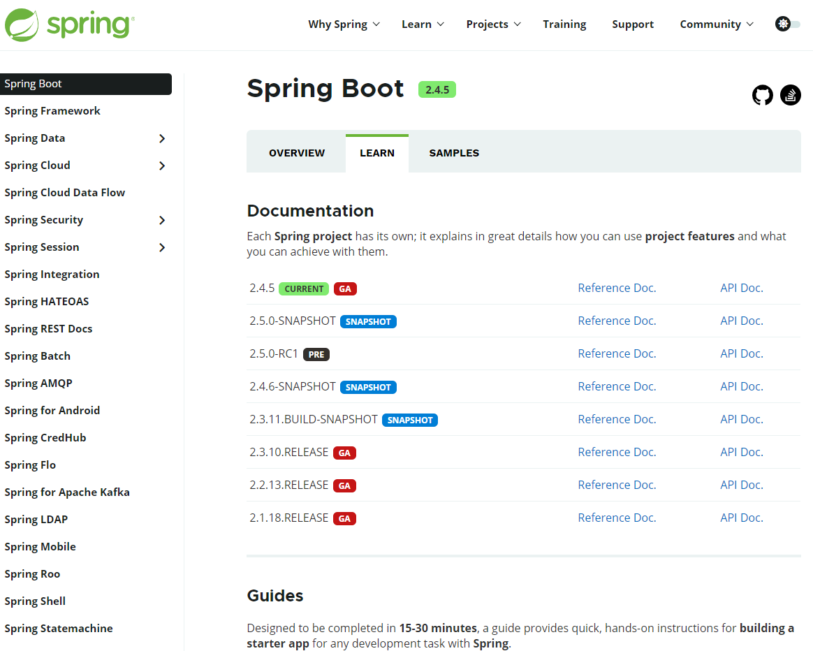
Task: Toggle the dark mode theme switch
Action: (788, 24)
